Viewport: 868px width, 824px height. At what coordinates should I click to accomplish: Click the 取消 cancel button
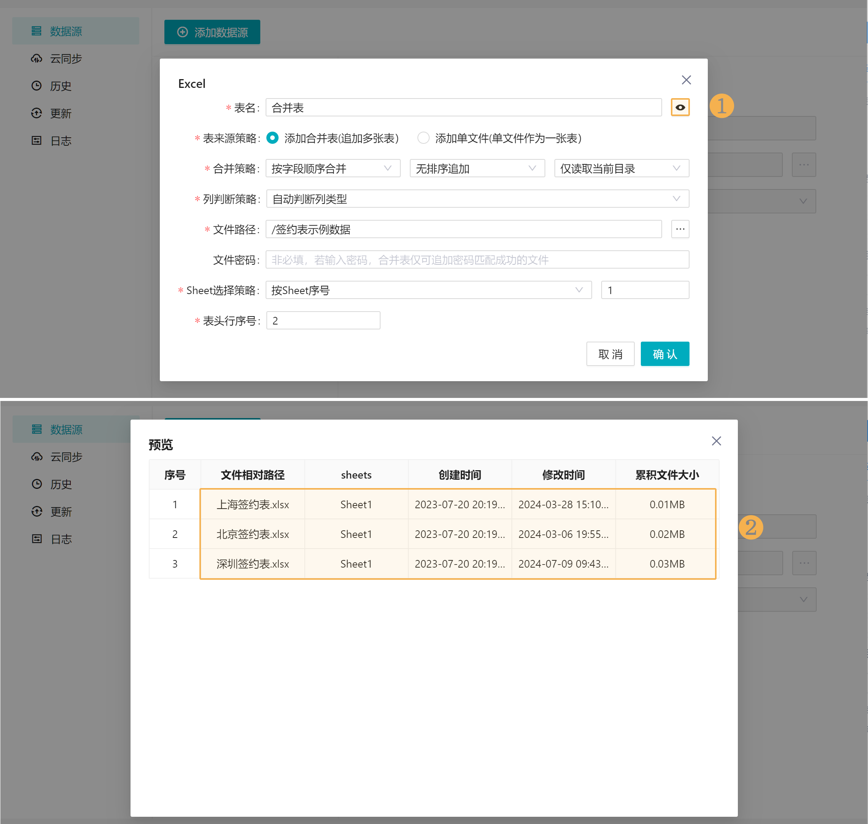(610, 353)
